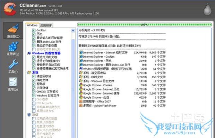The height and width of the screenshot is (138, 215).
Task: Enable 桌面快捷方式 checkbox
Action: click(x=34, y=111)
